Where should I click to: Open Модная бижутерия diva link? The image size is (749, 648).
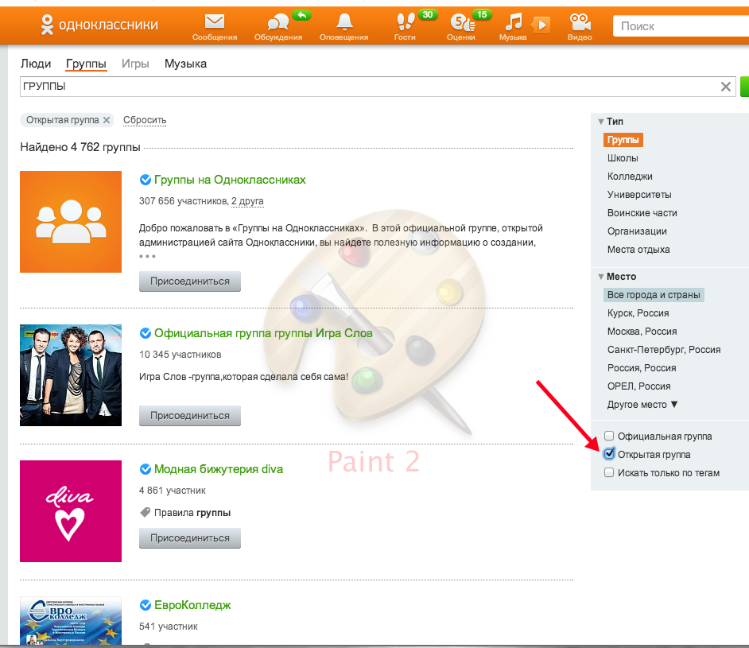[x=219, y=469]
